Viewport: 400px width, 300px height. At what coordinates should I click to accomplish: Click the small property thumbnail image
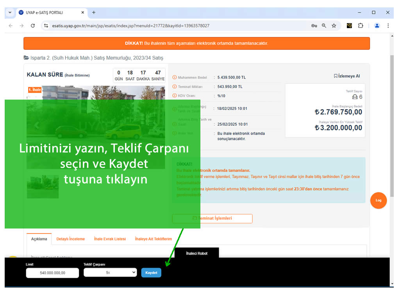click(43, 187)
